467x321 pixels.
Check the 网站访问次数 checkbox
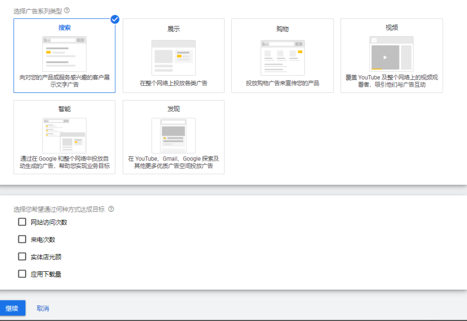tap(22, 222)
